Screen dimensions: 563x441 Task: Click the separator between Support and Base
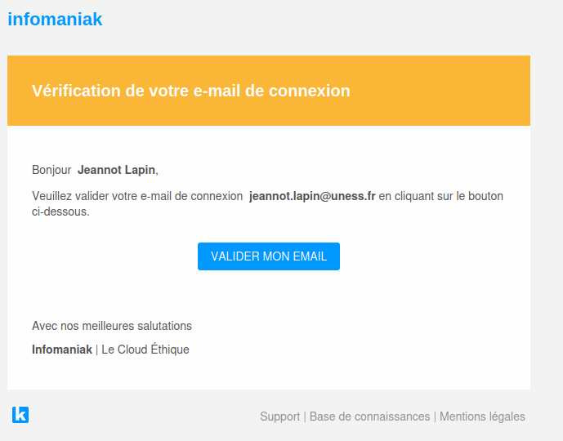pos(305,416)
